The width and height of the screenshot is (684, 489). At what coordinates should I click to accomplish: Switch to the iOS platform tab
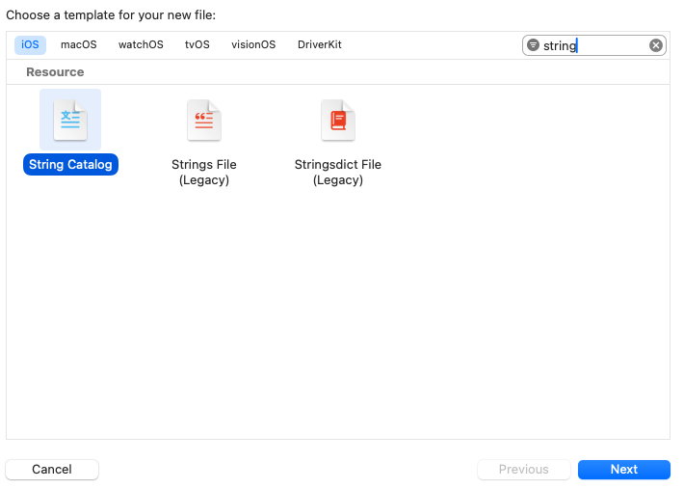(x=30, y=45)
